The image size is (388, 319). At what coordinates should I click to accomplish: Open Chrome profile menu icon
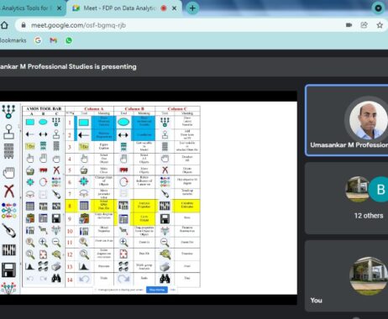pyautogui.click(x=378, y=8)
